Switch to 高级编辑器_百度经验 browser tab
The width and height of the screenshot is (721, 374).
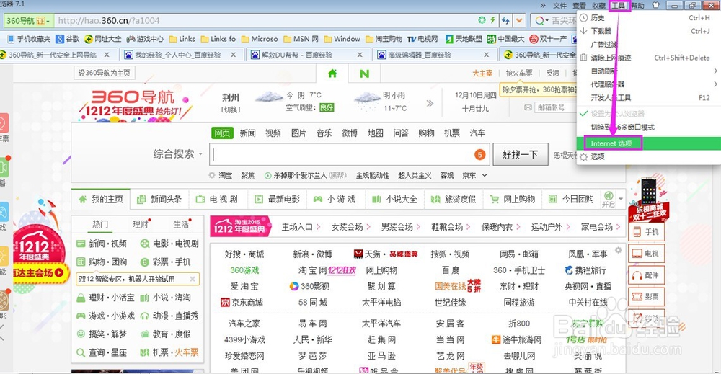(x=435, y=55)
